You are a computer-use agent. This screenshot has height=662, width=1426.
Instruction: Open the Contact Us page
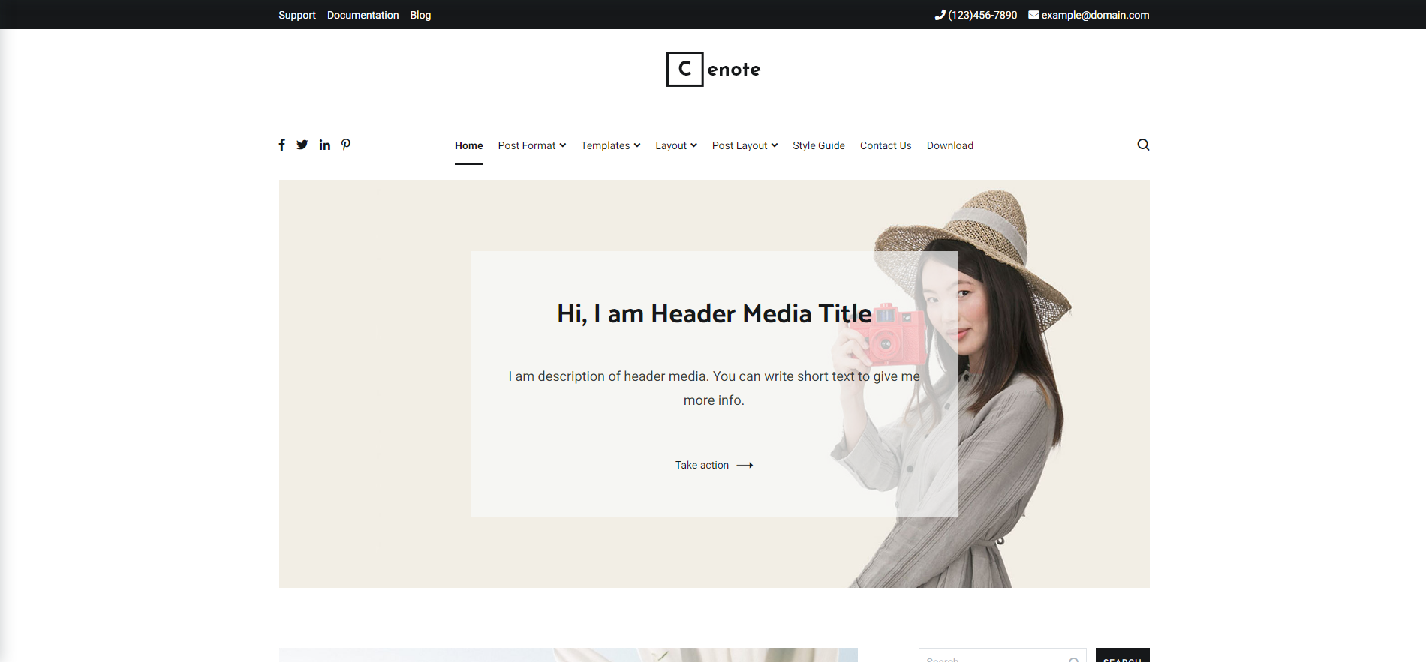point(886,145)
